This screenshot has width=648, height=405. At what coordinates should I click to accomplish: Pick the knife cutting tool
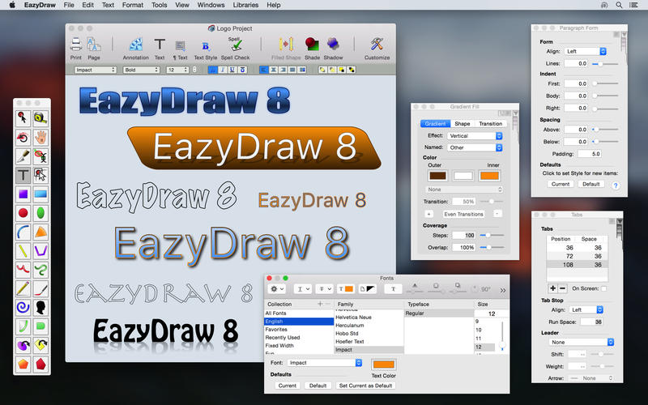click(23, 156)
